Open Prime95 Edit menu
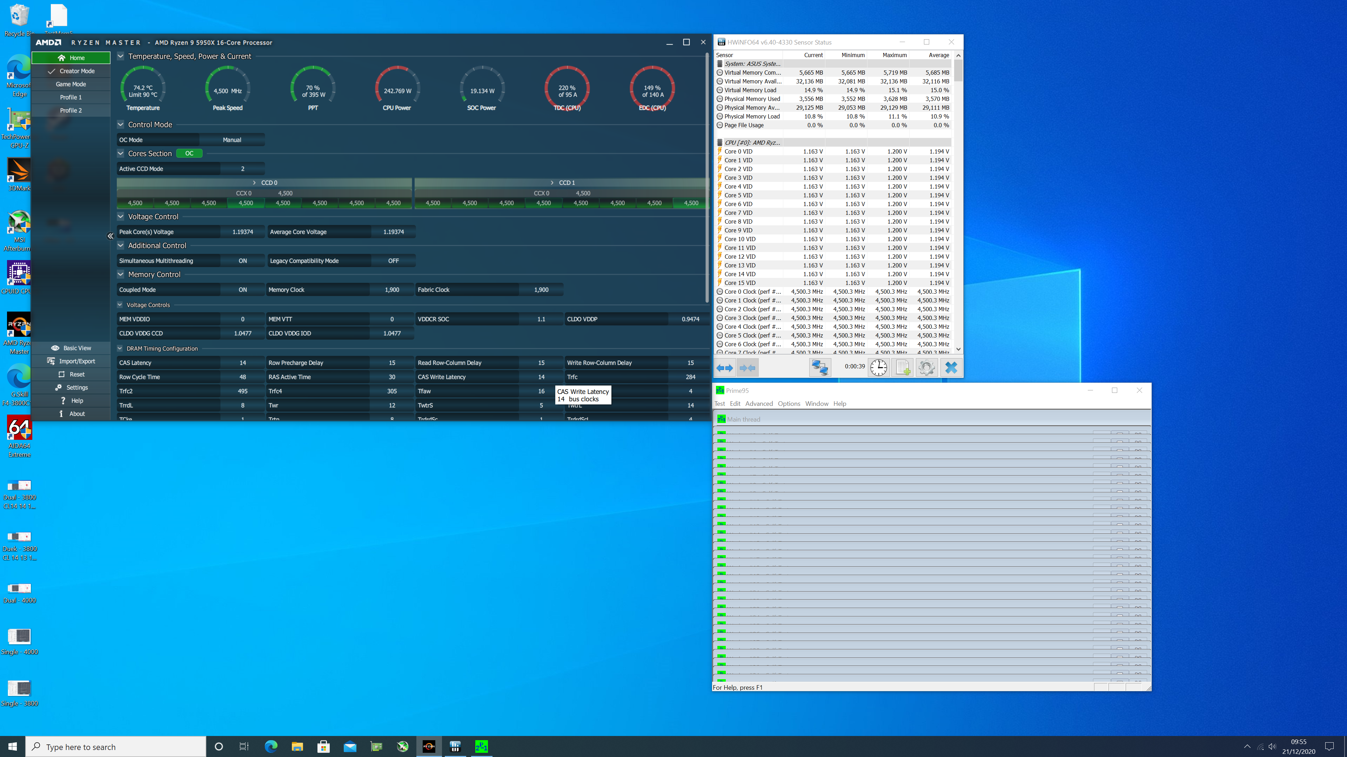 (735, 404)
